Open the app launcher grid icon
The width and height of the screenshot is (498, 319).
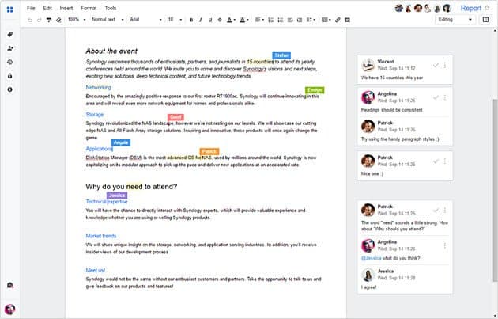[9, 9]
